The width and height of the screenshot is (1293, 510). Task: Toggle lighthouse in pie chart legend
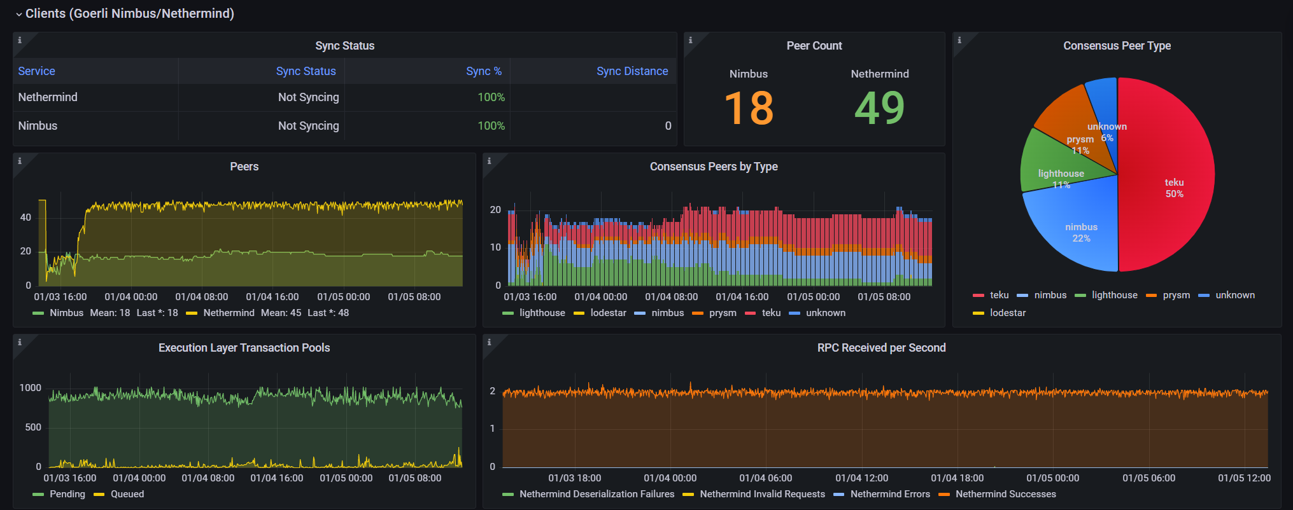click(x=1114, y=295)
